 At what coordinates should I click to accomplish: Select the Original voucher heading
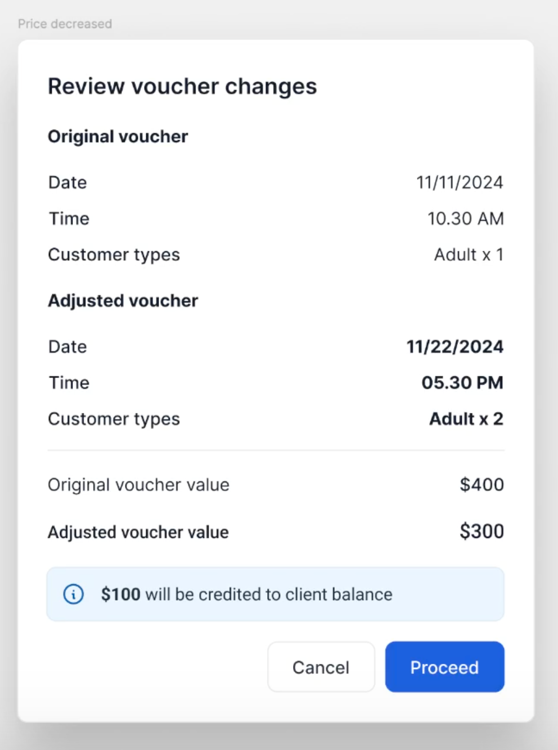tap(118, 136)
